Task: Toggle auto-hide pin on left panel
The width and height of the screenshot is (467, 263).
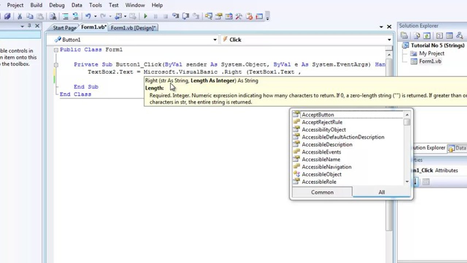Action: pyautogui.click(x=30, y=26)
